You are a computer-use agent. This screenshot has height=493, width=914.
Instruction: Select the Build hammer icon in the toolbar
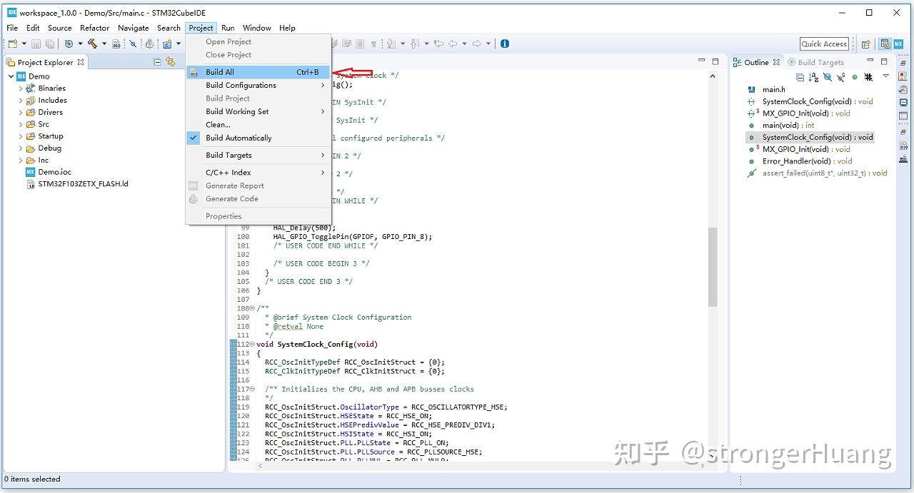point(92,44)
